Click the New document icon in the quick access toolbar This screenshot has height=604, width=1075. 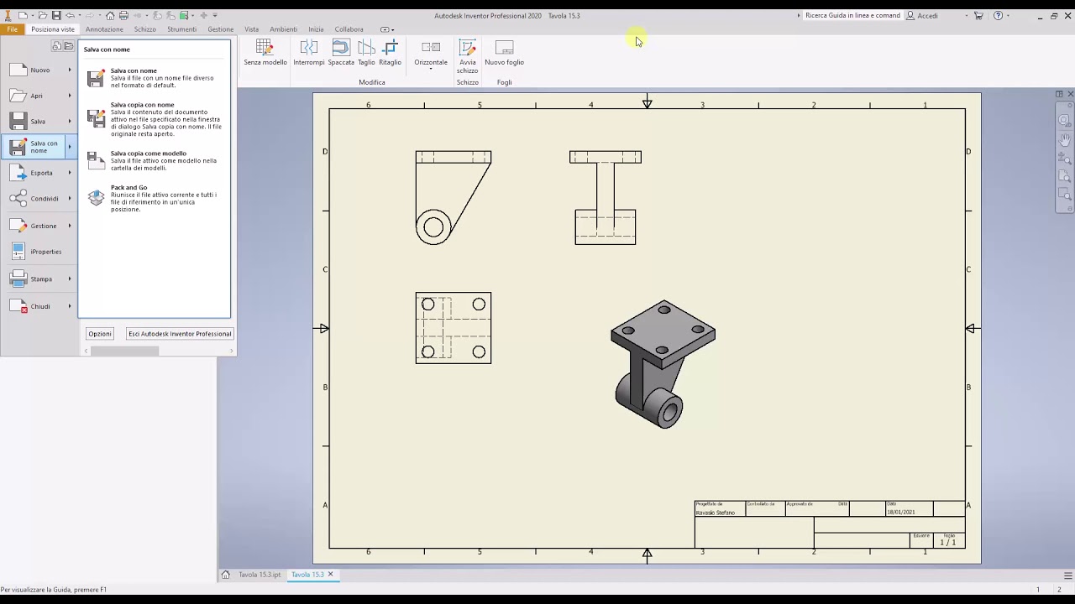23,15
